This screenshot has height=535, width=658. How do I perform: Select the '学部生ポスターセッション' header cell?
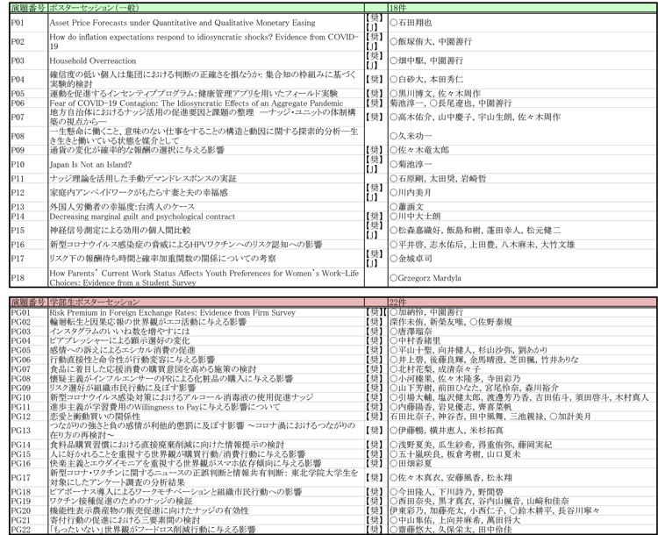(206, 302)
